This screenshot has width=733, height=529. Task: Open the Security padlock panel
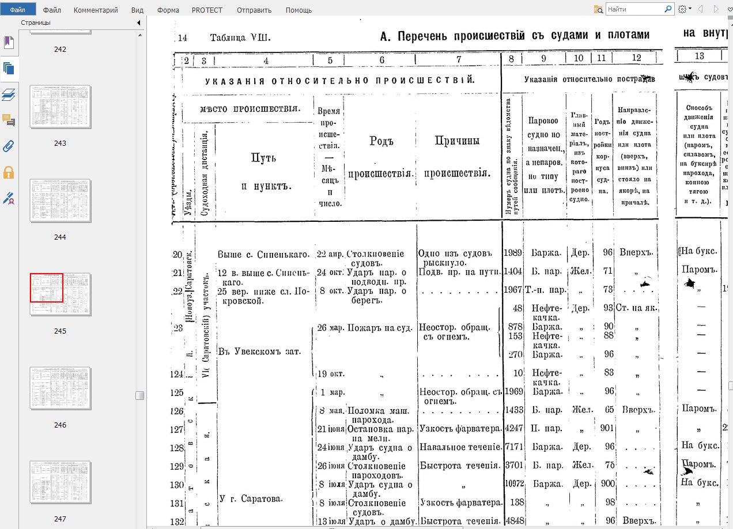click(9, 172)
